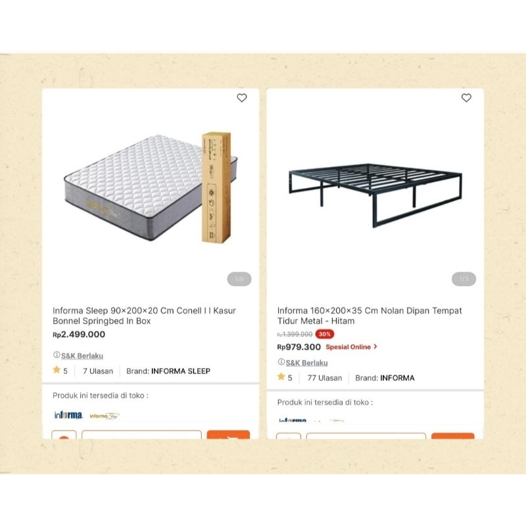Favorite the Nolan metal bed frame
Screen dimensions: 526x526
coord(467,97)
